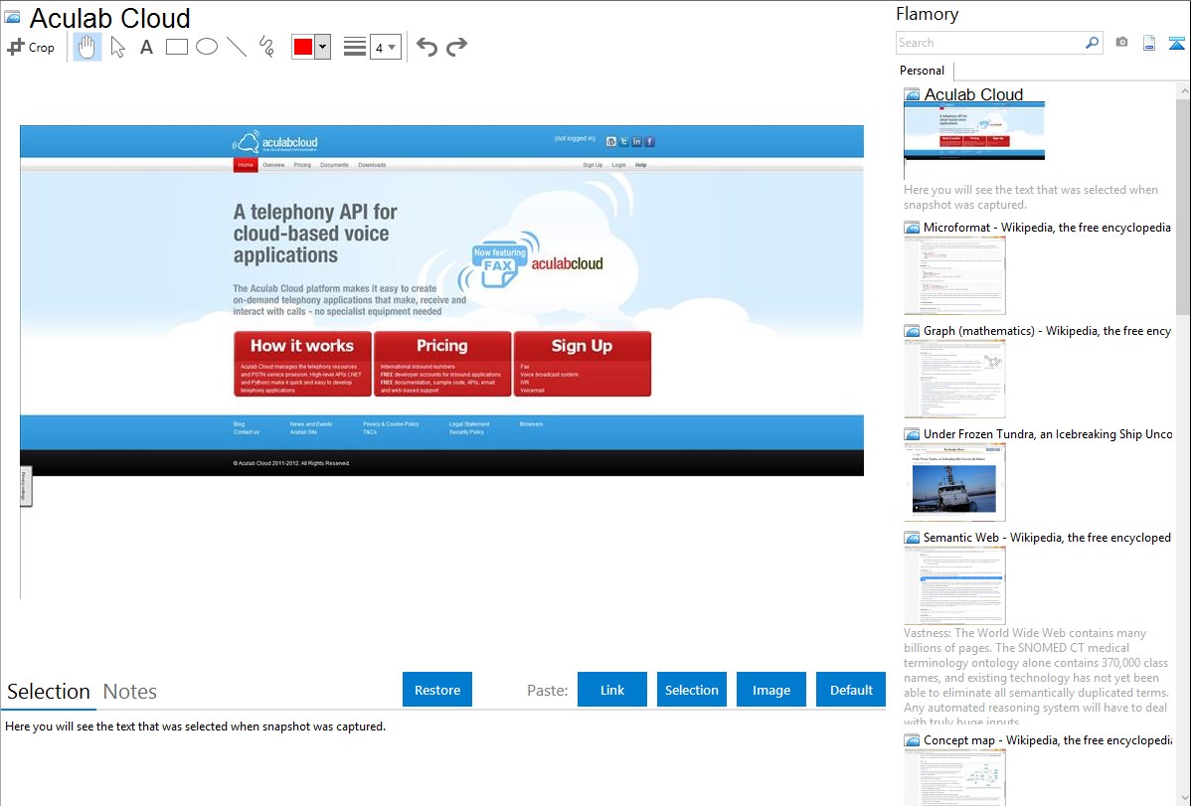Viewport: 1191px width, 806px height.
Task: Click the aculabcloud logo in screenshot
Action: pyautogui.click(x=275, y=142)
